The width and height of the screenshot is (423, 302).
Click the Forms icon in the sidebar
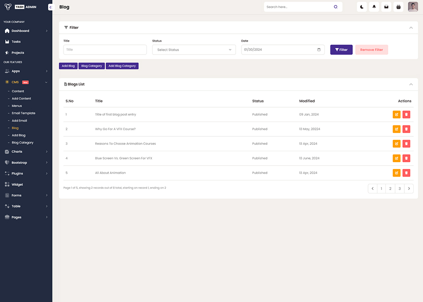pos(7,195)
